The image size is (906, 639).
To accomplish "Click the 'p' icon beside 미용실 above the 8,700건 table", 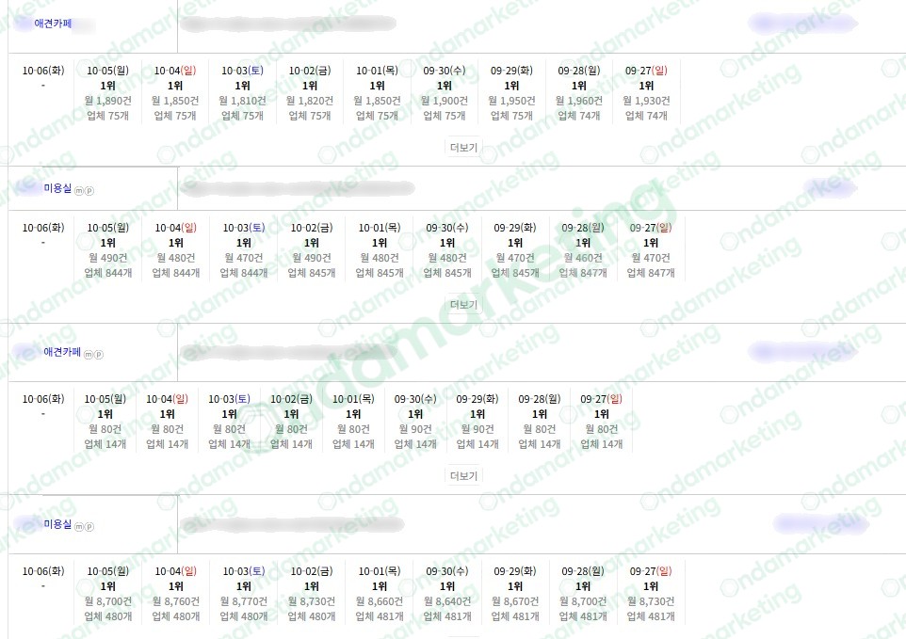I will [89, 526].
